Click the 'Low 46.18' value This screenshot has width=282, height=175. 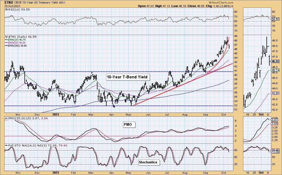pyautogui.click(x=179, y=6)
